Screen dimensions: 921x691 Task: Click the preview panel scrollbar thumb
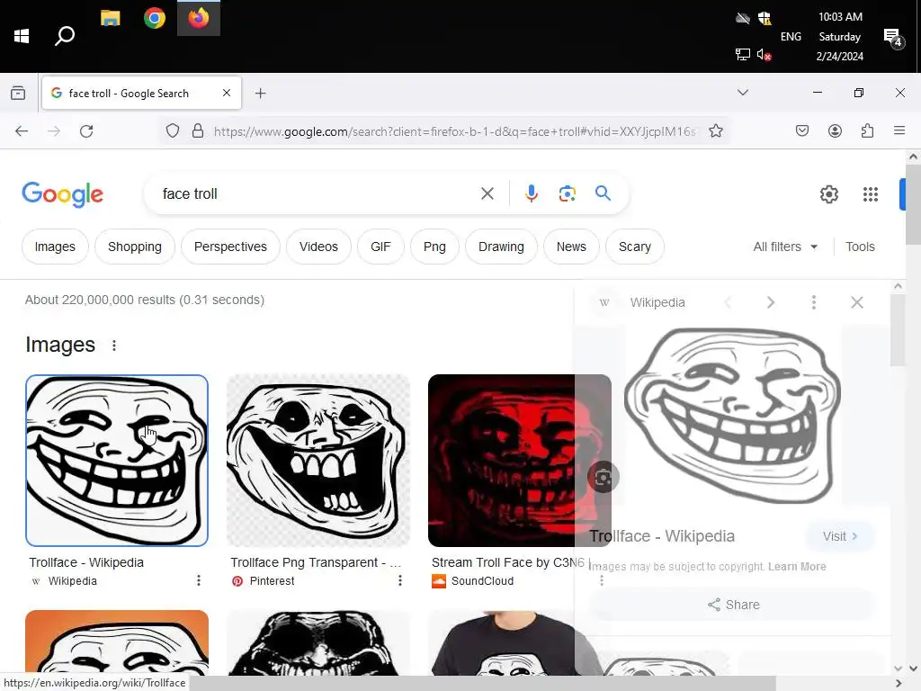tap(898, 330)
